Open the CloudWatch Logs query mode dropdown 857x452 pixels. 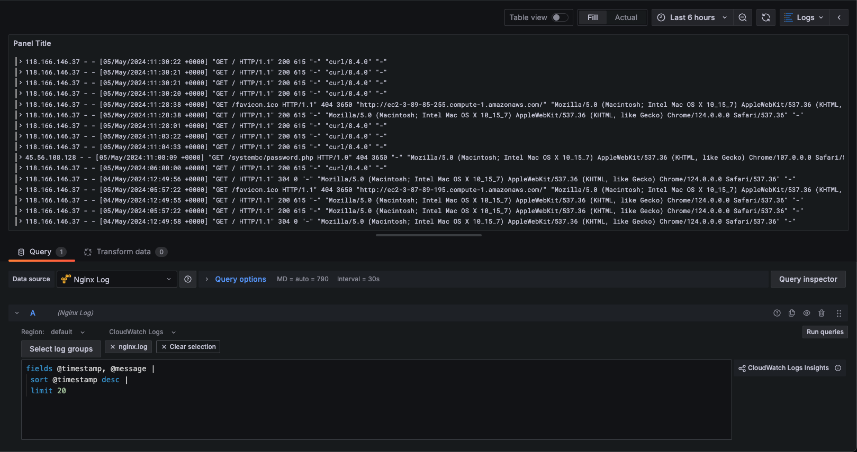142,332
